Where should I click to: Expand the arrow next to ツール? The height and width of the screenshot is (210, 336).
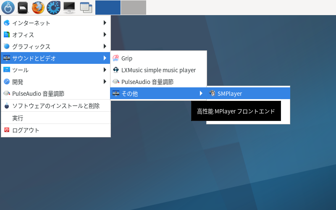[105, 70]
